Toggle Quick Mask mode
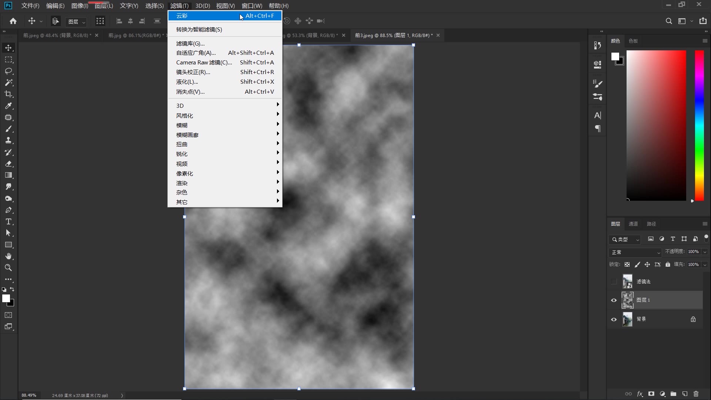711x400 pixels. (9, 315)
